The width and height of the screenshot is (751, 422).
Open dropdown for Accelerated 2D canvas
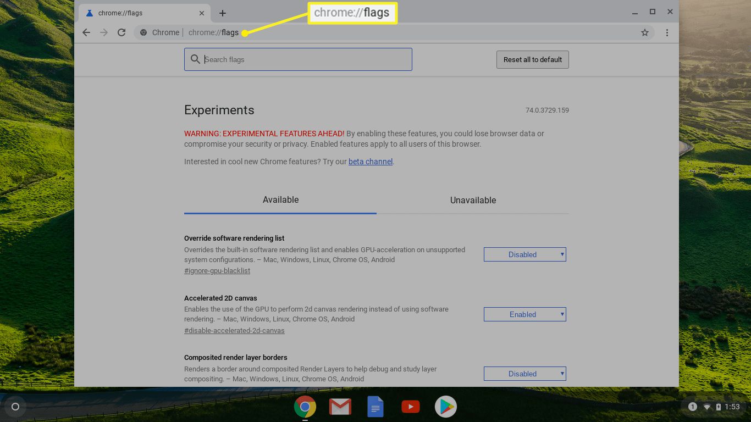524,314
